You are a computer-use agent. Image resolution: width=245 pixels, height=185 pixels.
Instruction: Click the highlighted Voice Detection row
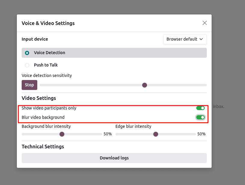click(x=114, y=53)
